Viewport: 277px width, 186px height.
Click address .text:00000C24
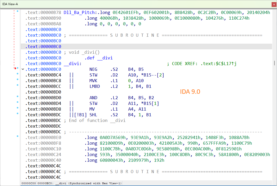point(43,154)
